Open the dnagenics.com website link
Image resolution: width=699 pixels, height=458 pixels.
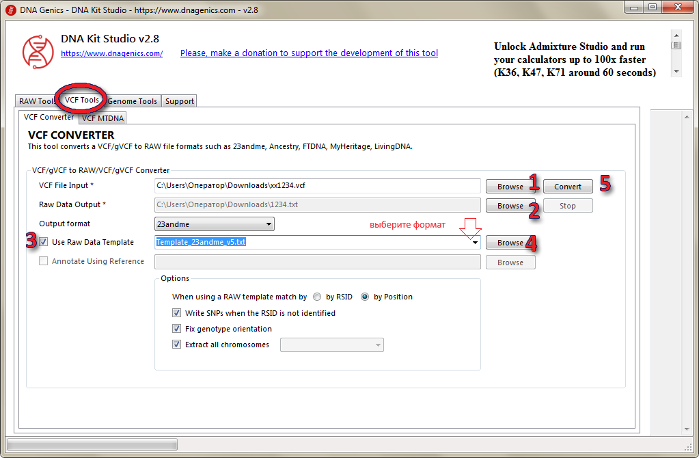pyautogui.click(x=111, y=53)
